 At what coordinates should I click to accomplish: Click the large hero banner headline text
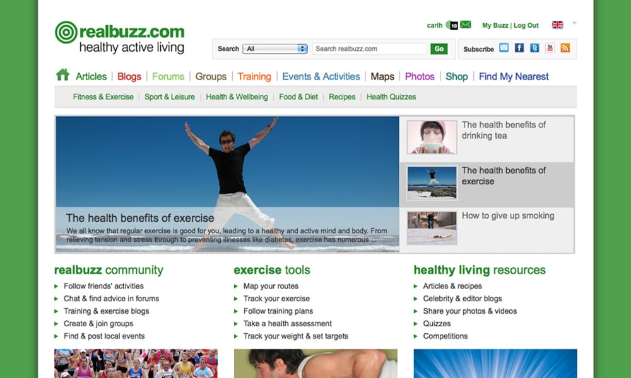[140, 218]
